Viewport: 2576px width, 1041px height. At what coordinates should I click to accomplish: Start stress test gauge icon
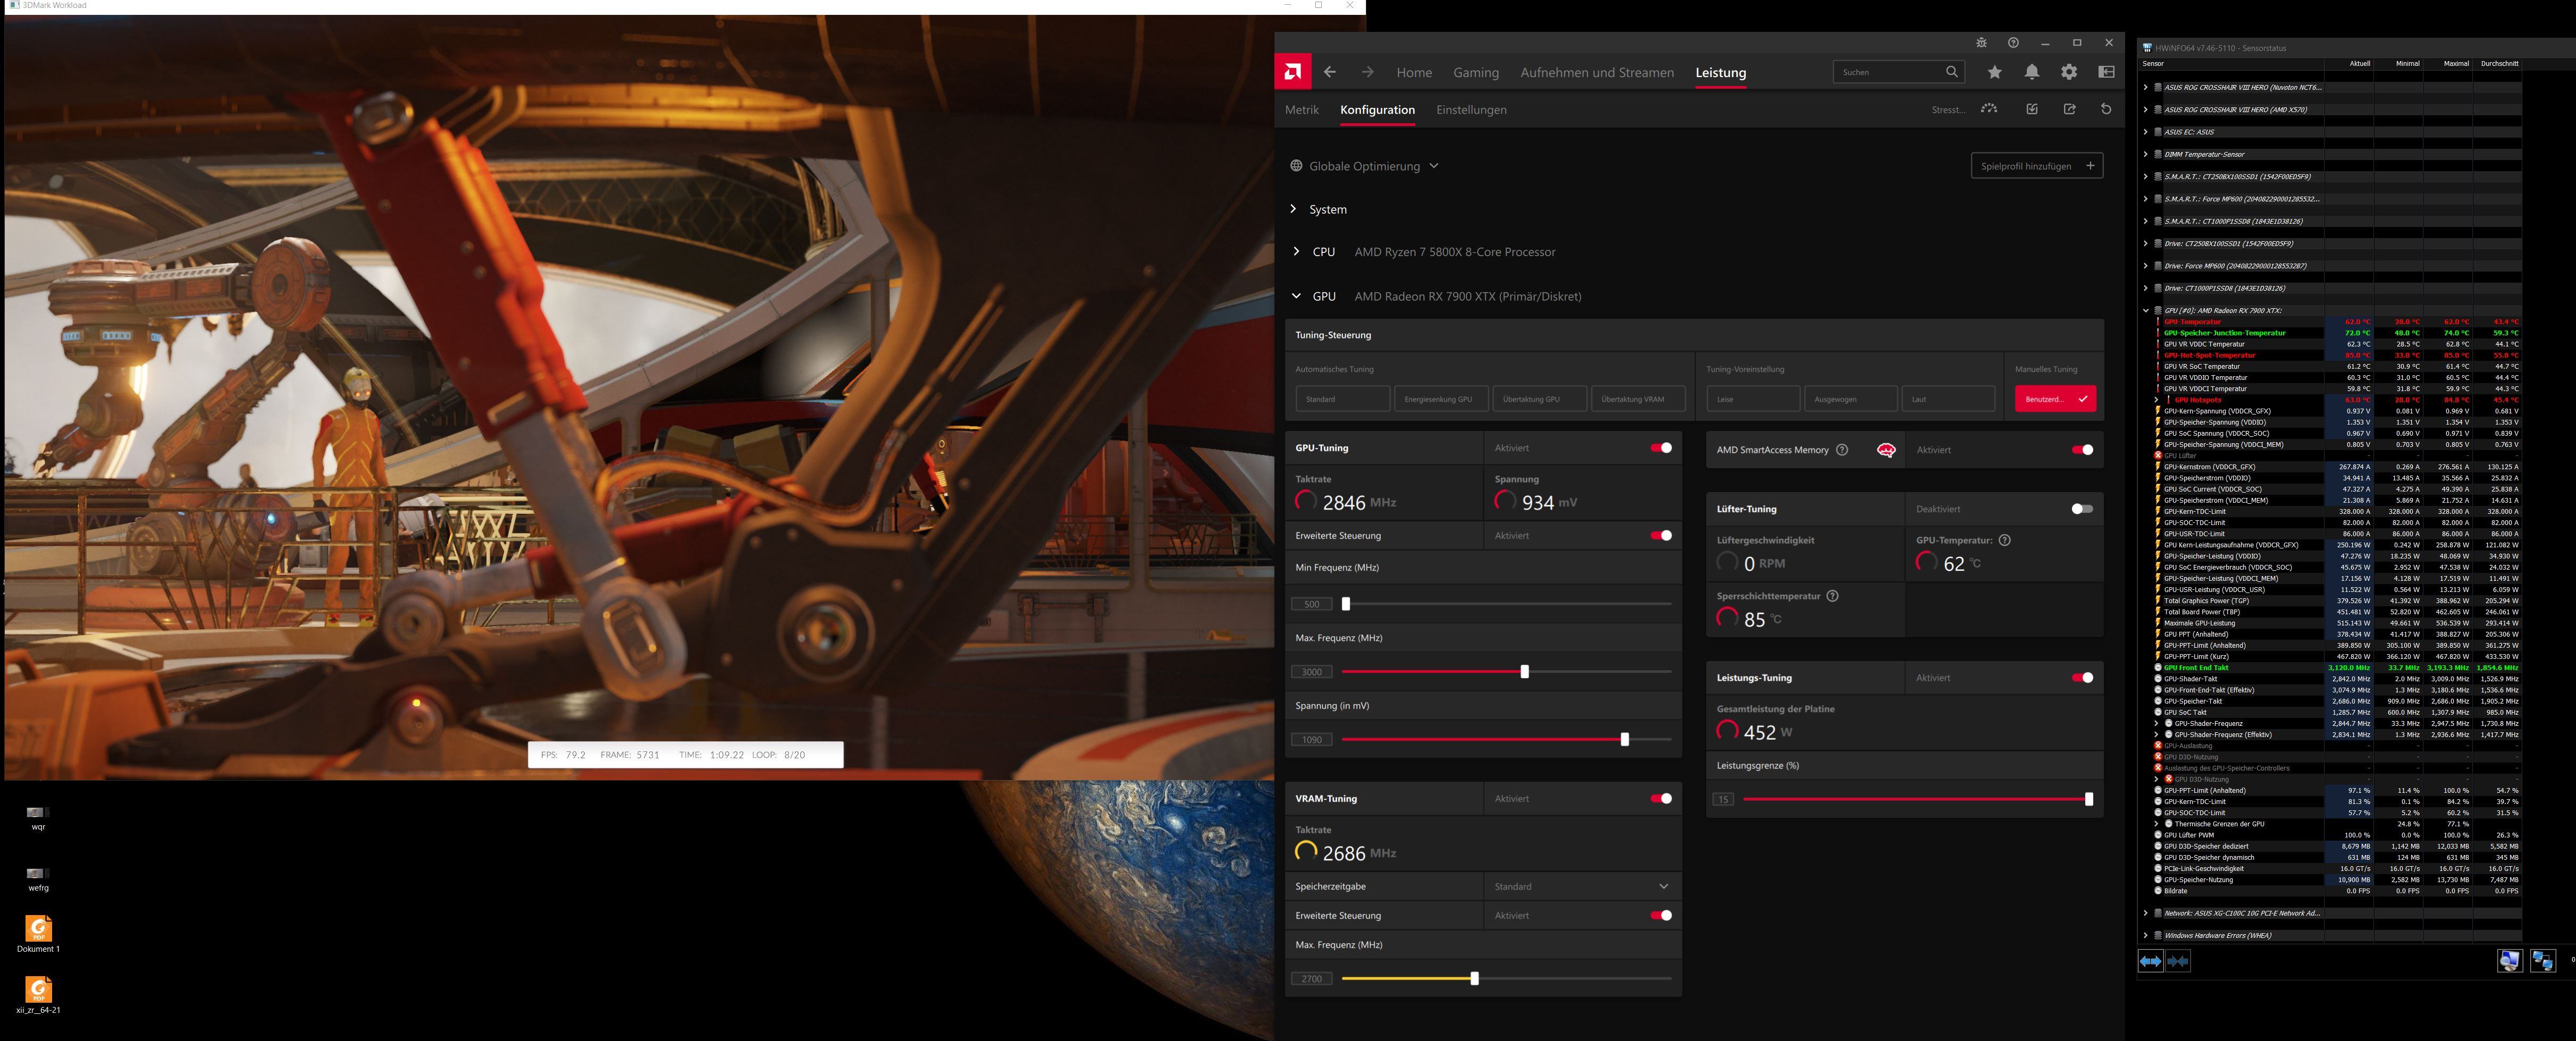[1989, 109]
